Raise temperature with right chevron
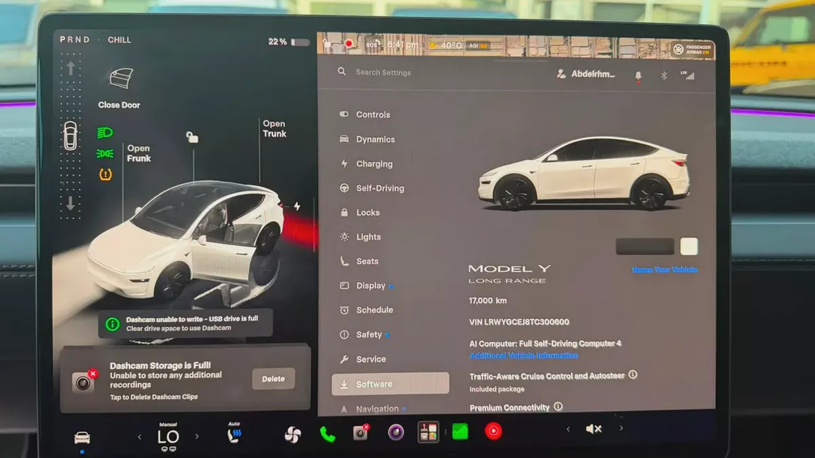Viewport: 815px width, 458px height. tap(197, 437)
